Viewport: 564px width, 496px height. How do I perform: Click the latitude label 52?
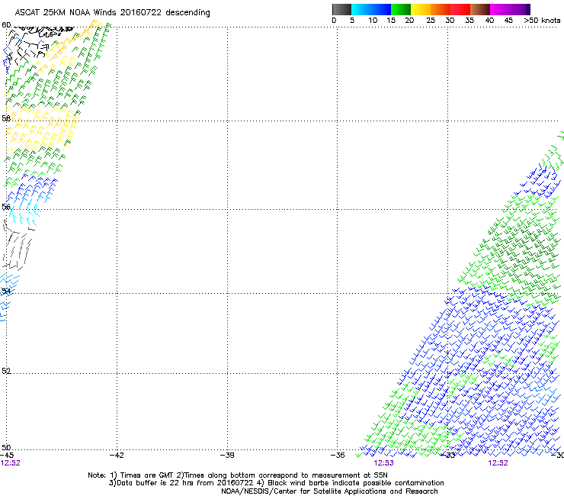pos(6,371)
